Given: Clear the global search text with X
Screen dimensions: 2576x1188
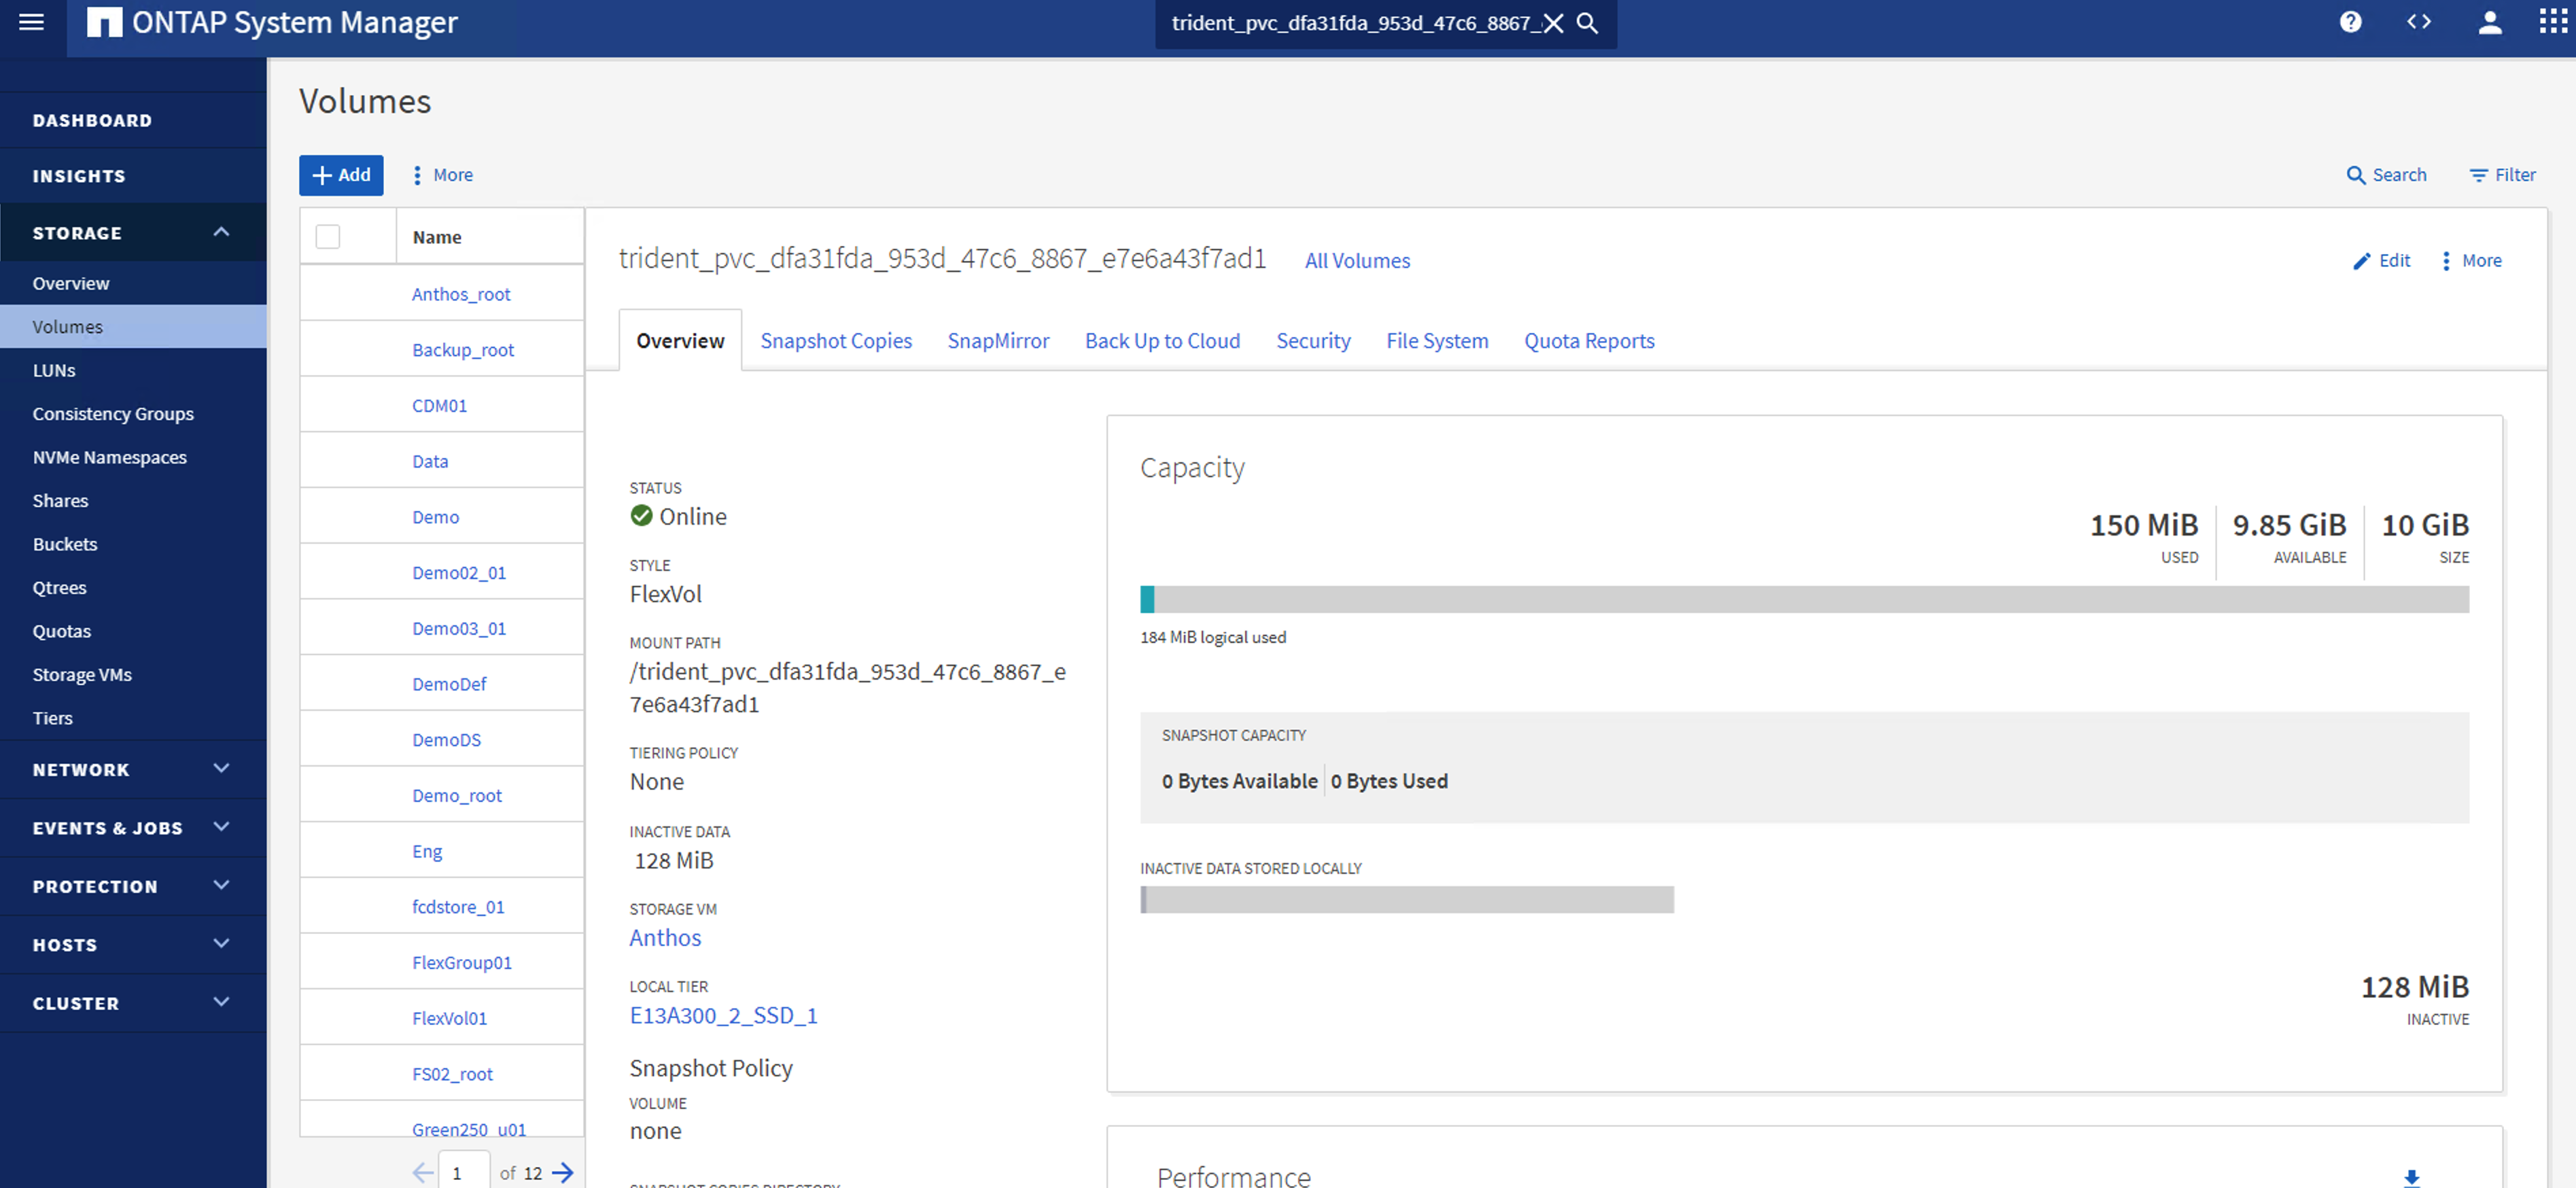Looking at the screenshot, I should point(1553,23).
